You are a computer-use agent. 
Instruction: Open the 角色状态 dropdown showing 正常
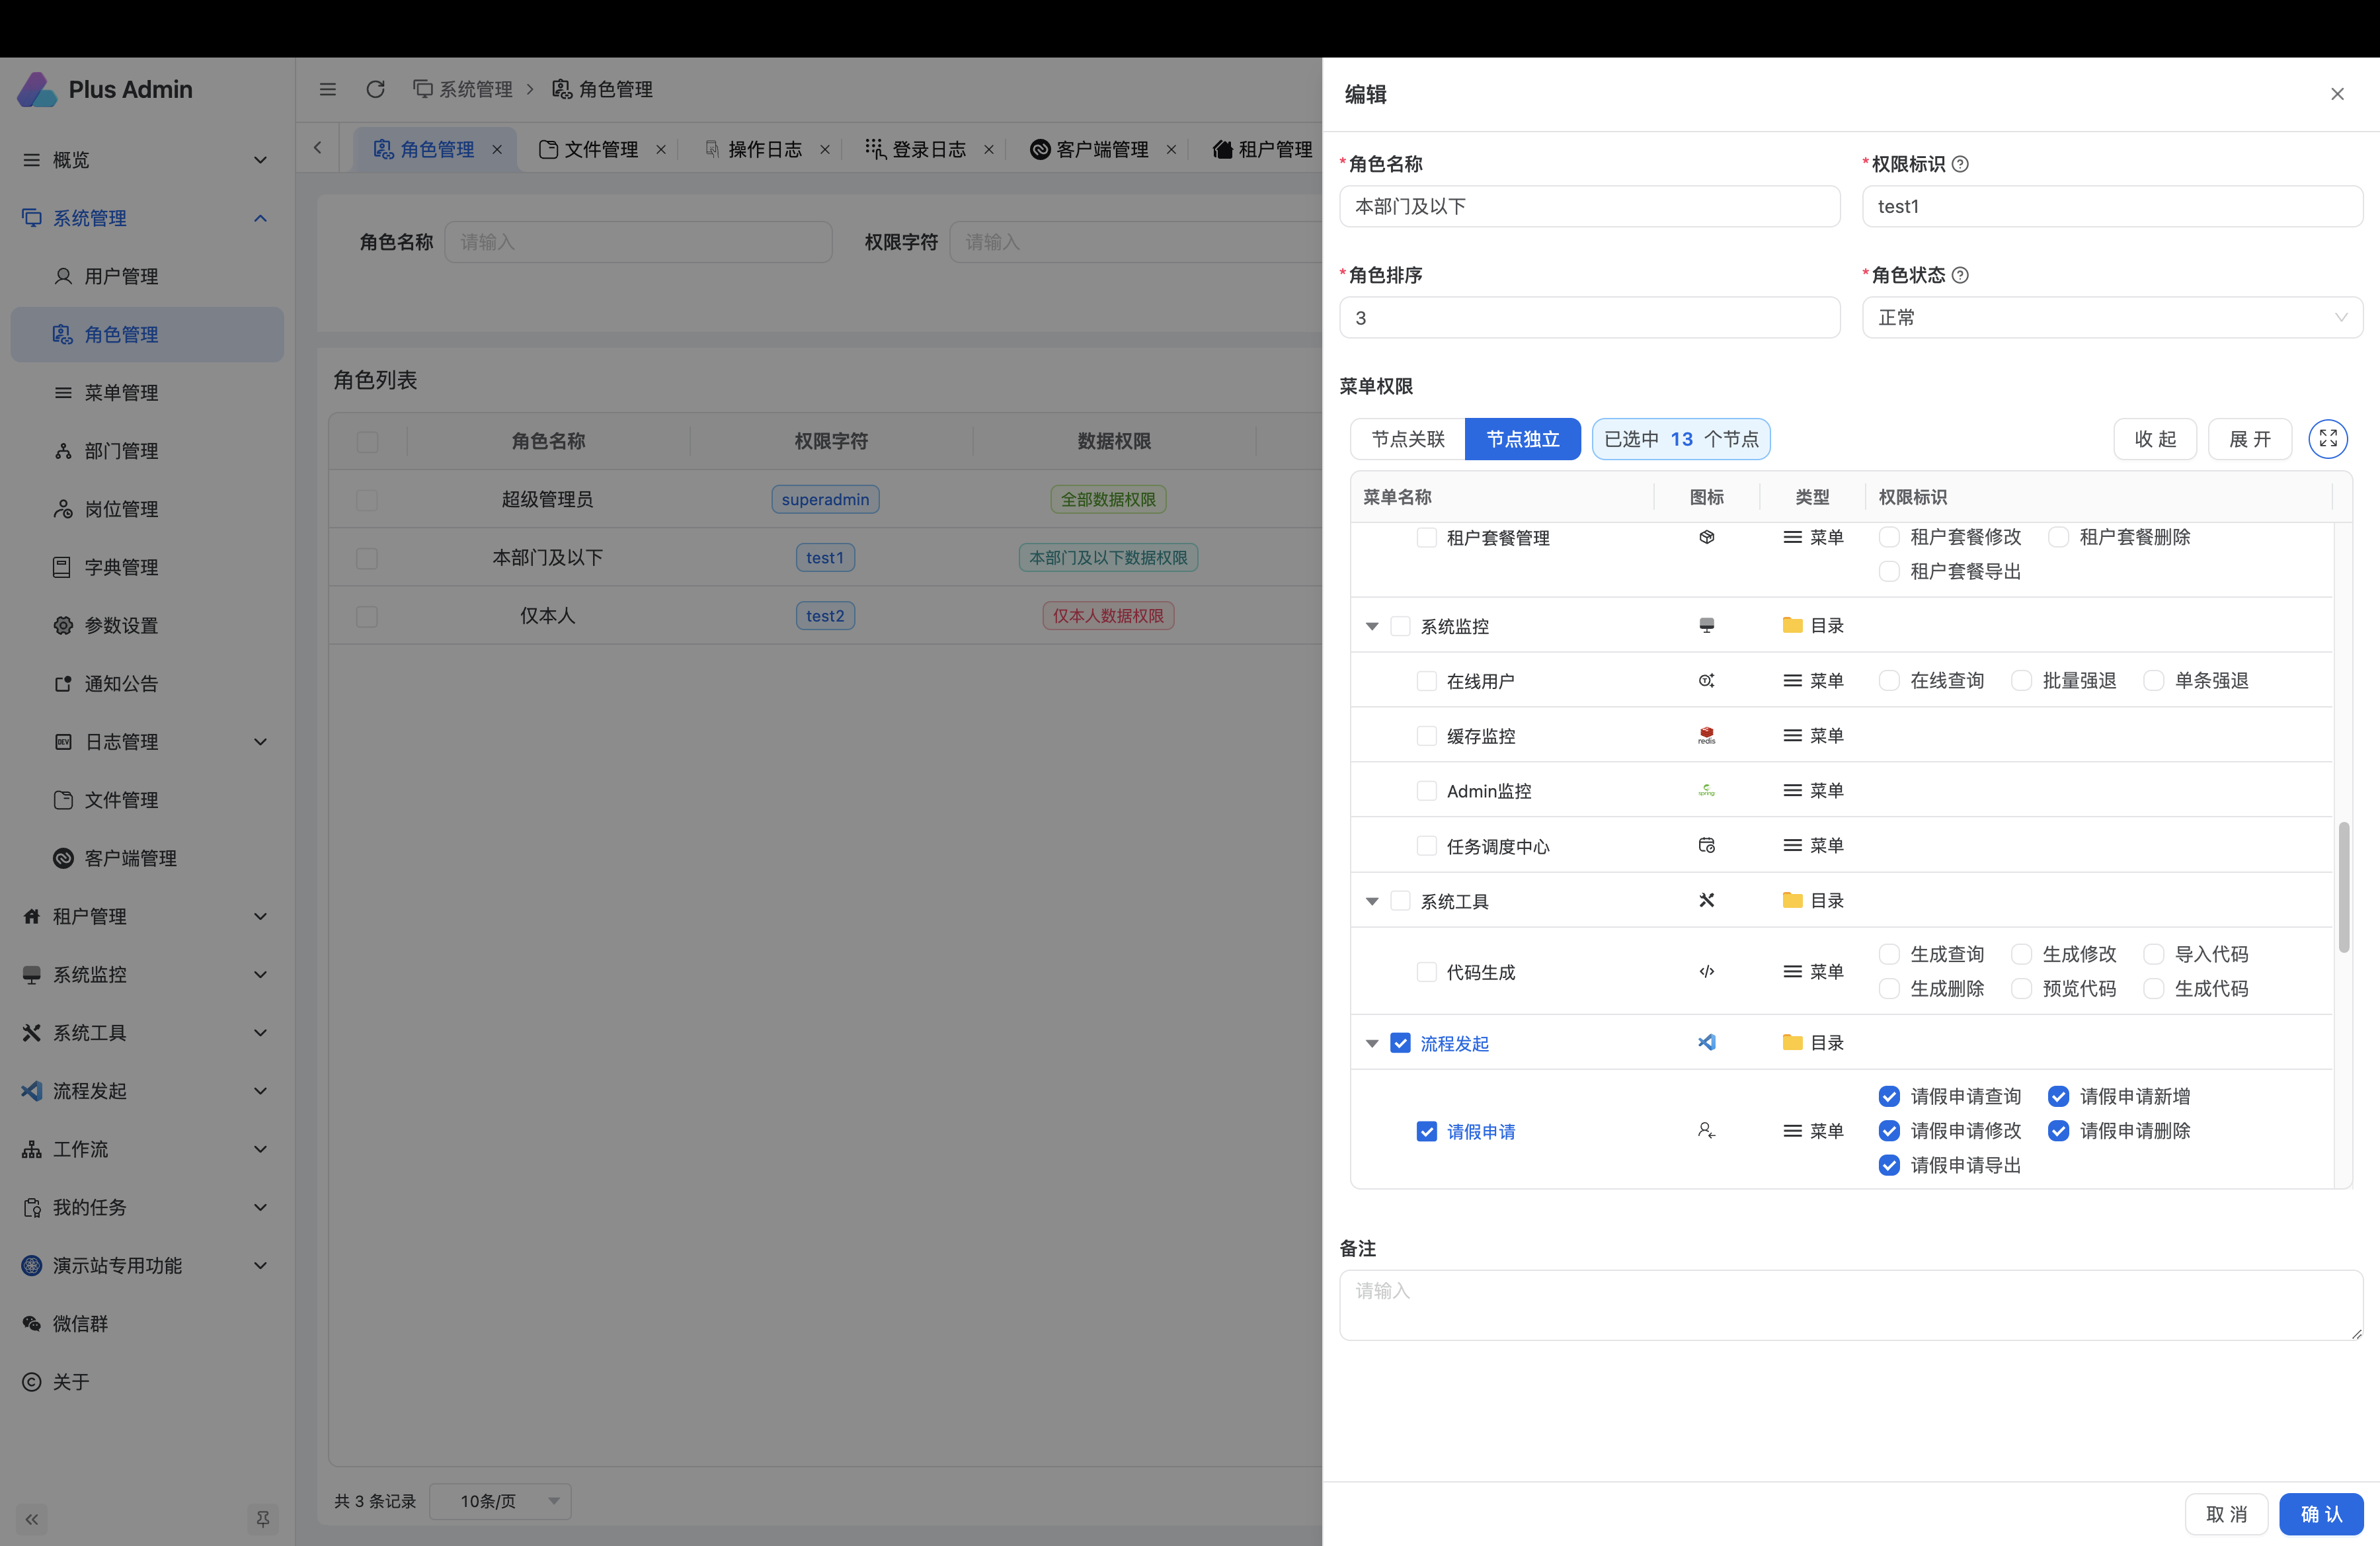coord(2111,318)
